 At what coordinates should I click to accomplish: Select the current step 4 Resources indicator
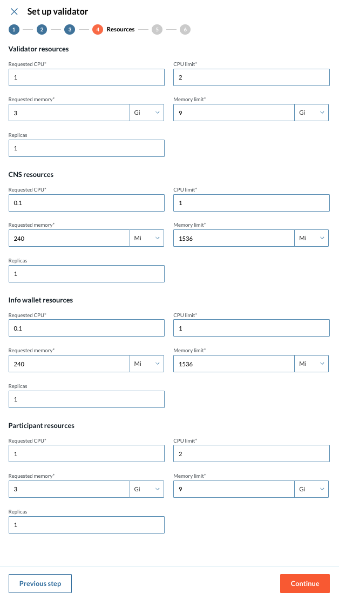tap(98, 29)
